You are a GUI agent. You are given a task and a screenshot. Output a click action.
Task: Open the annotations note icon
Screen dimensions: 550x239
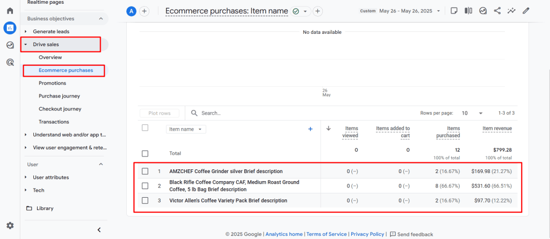pos(454,11)
